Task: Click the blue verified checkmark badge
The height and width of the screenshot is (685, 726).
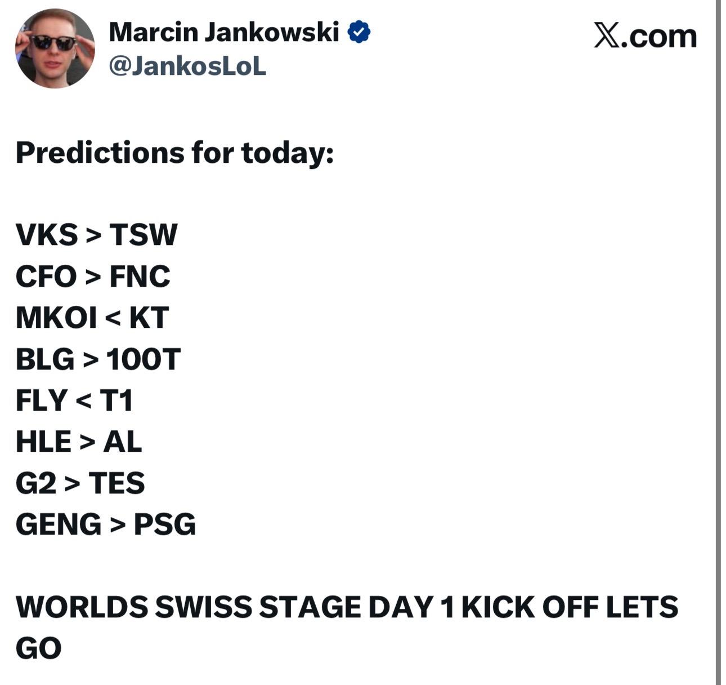Action: [x=359, y=32]
